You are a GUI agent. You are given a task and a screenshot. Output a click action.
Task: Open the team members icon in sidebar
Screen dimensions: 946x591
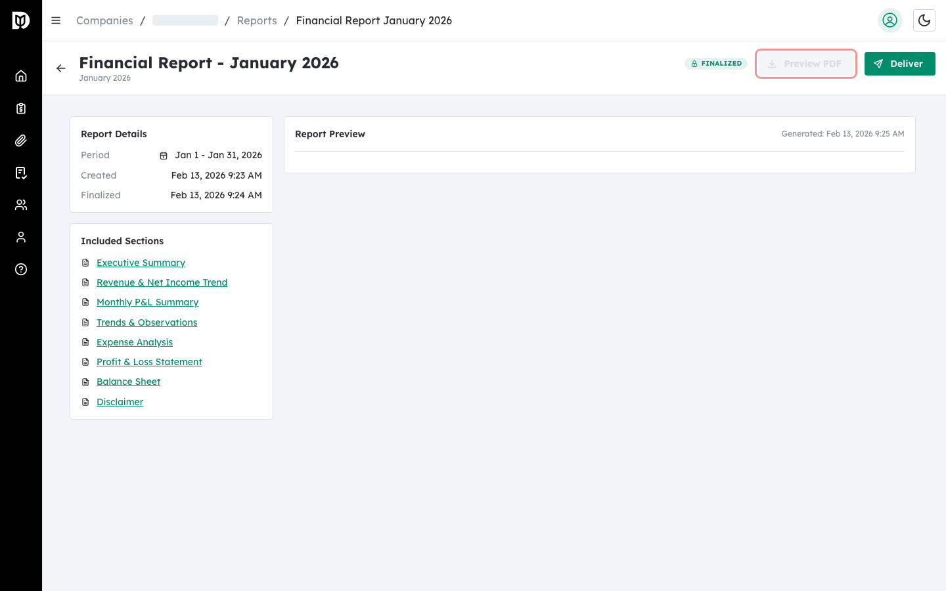(x=21, y=204)
